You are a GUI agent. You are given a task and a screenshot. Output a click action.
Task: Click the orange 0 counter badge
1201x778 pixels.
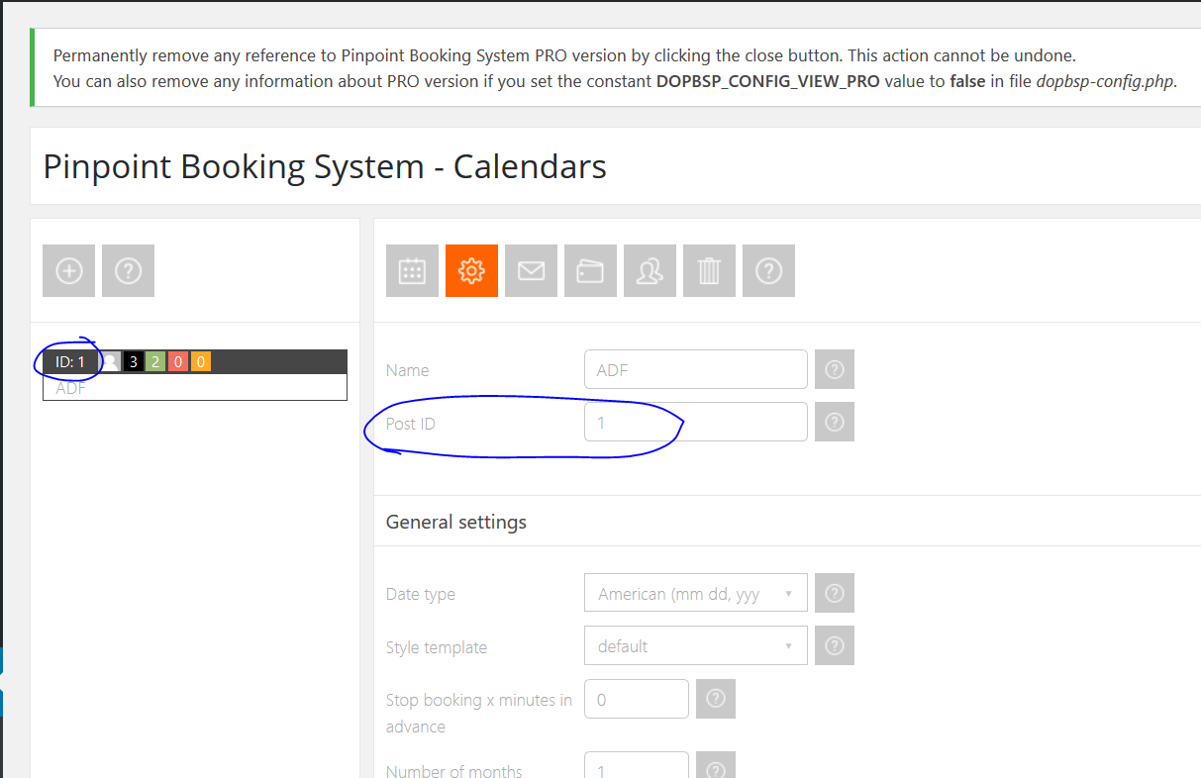(201, 362)
